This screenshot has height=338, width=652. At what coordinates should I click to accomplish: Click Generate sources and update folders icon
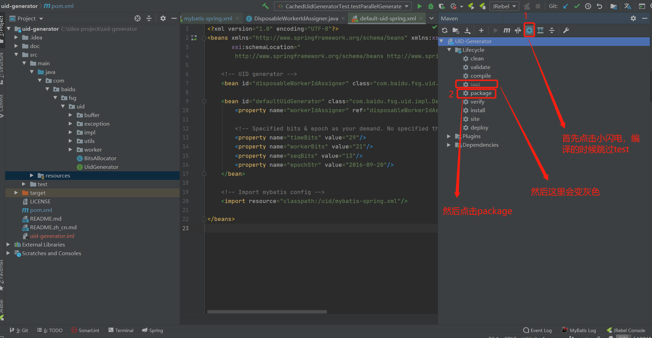tap(456, 30)
